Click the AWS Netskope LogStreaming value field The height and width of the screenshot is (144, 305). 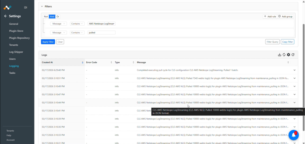pos(102,24)
